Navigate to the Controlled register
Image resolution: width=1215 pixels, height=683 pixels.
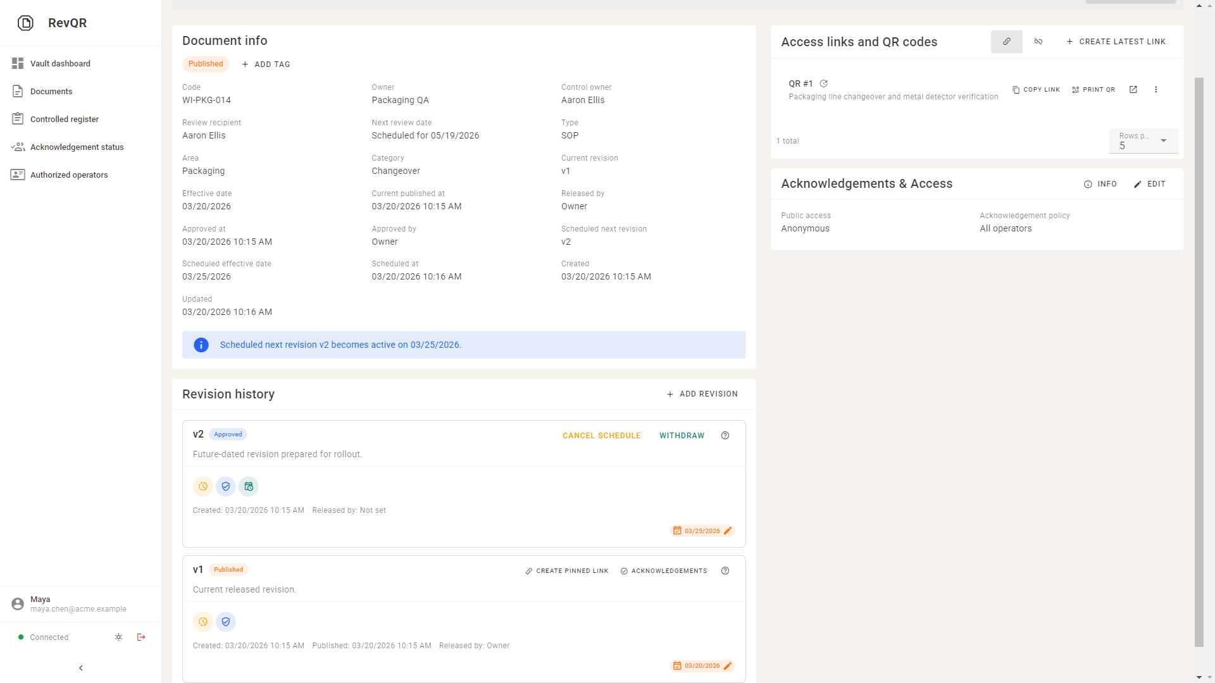click(65, 119)
